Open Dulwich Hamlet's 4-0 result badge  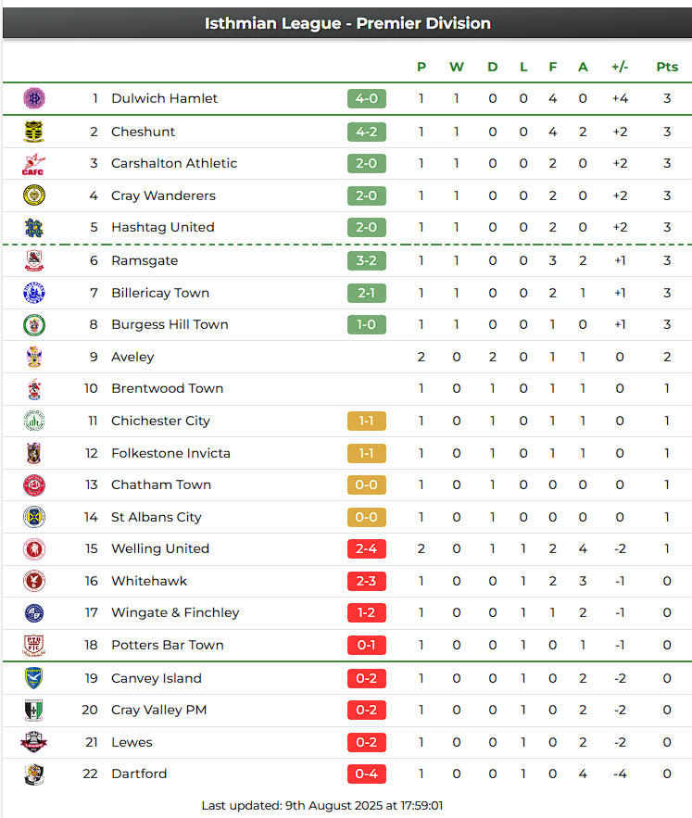367,98
